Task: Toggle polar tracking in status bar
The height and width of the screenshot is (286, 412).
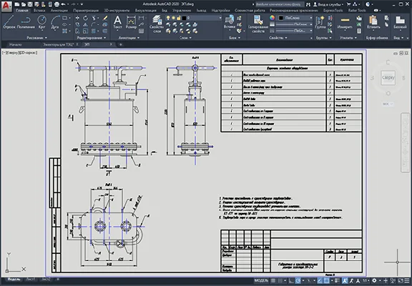Action: coord(298,281)
